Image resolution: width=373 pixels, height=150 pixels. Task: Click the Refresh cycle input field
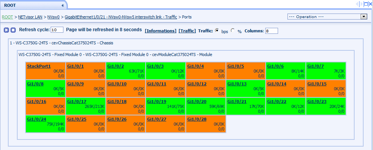tap(57, 30)
